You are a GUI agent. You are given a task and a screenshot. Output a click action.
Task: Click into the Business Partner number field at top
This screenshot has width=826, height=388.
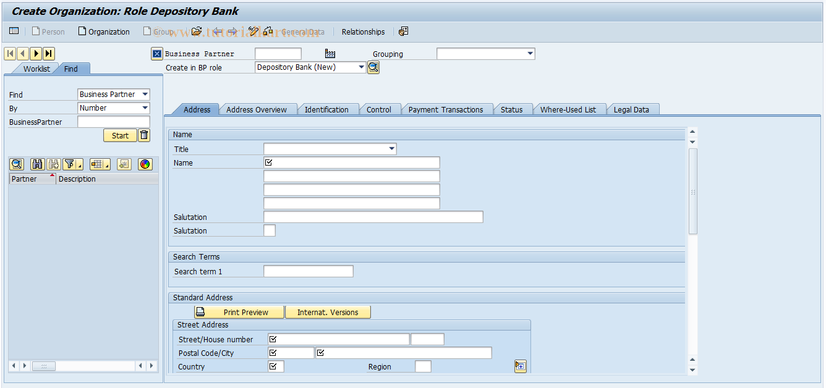278,54
